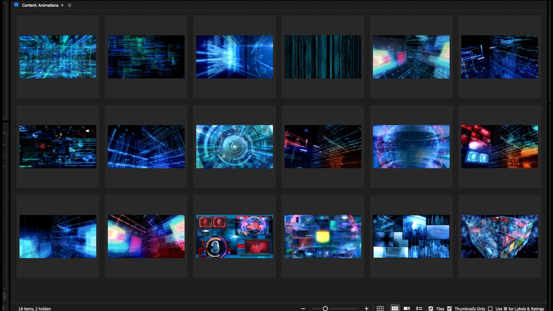
Task: Click the blue square icon before Content
Action: coord(16,5)
